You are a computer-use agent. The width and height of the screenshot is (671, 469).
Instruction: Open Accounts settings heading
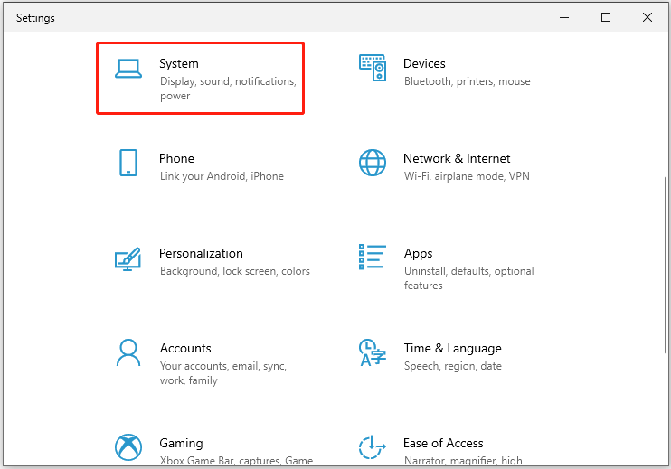(185, 348)
